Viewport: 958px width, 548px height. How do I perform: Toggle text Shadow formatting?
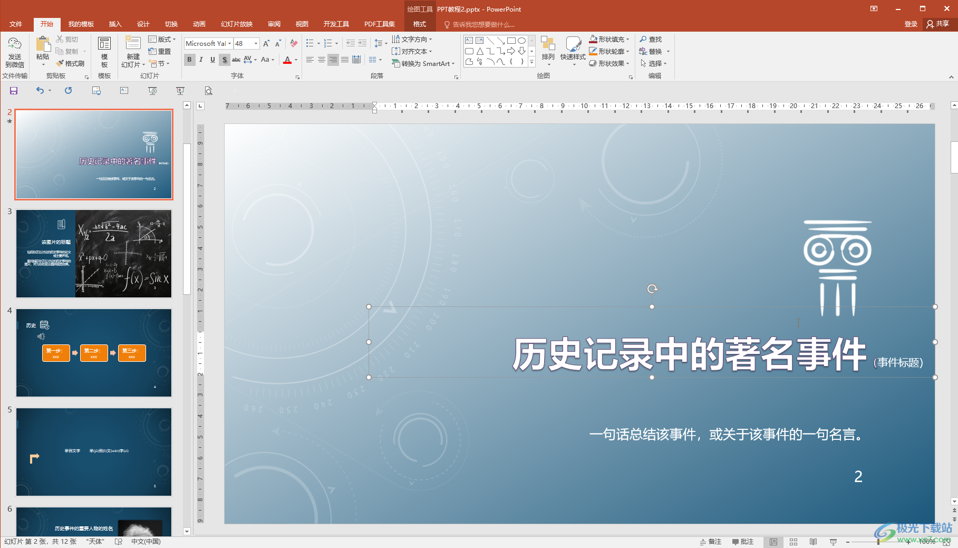(x=225, y=60)
